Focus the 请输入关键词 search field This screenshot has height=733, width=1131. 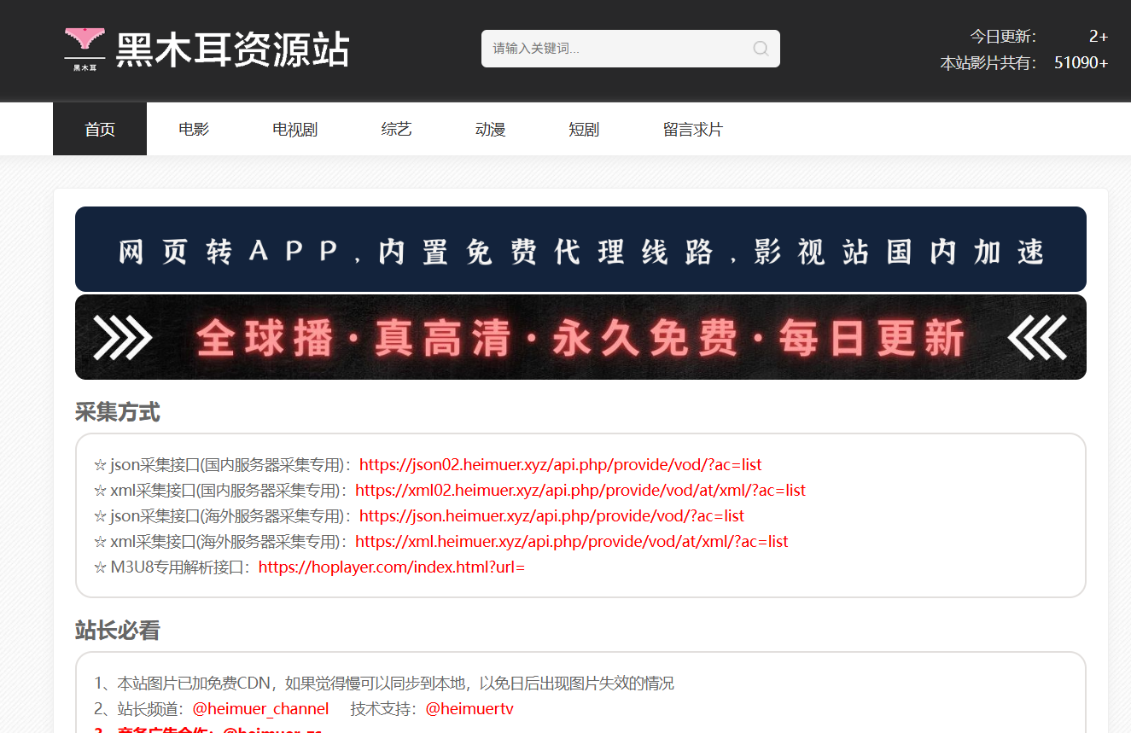[x=630, y=49]
